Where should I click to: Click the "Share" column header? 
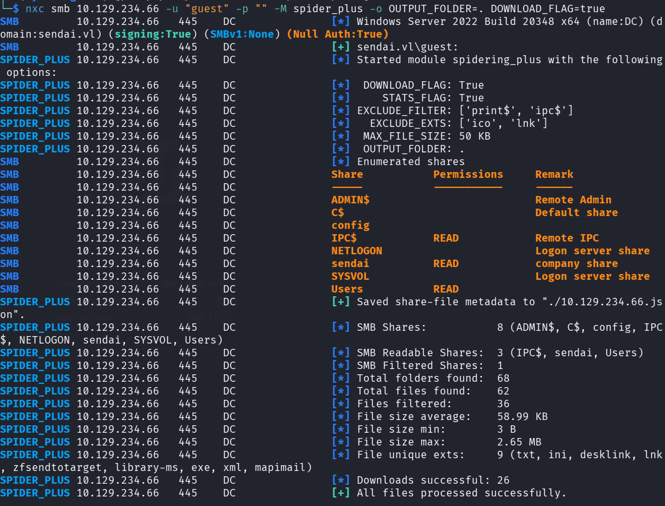(x=347, y=174)
